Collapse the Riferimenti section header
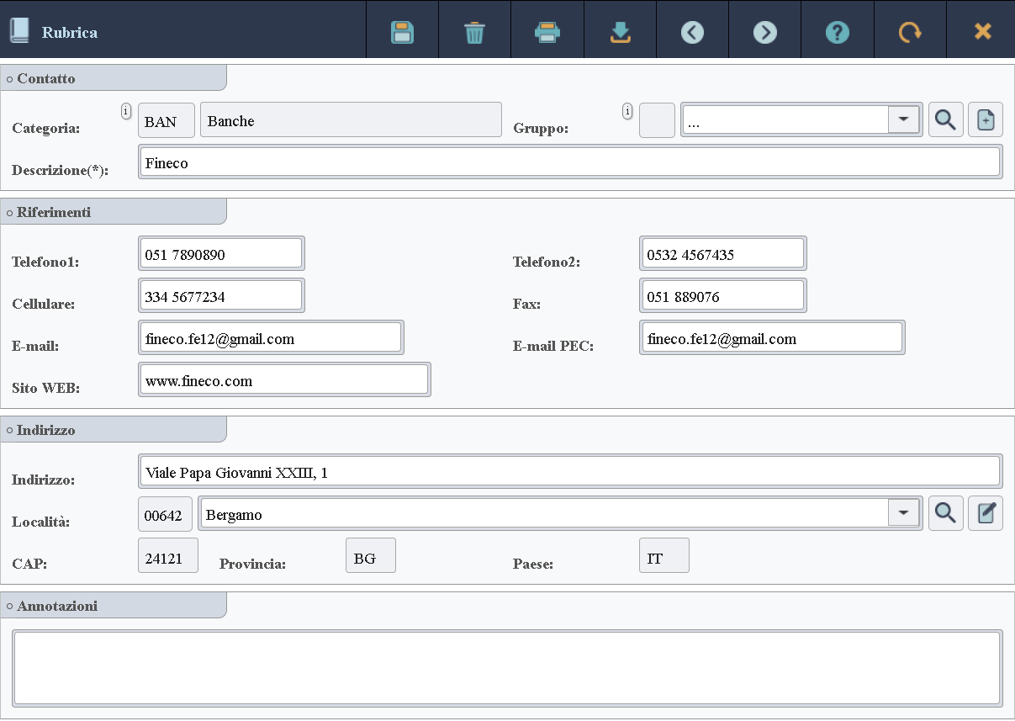 click(114, 212)
